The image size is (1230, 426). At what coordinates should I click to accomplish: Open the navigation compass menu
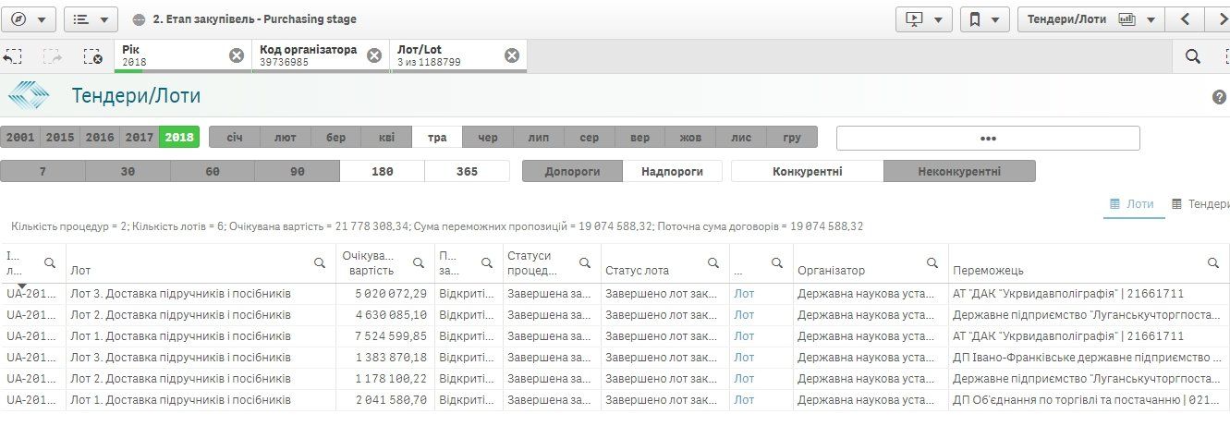29,18
